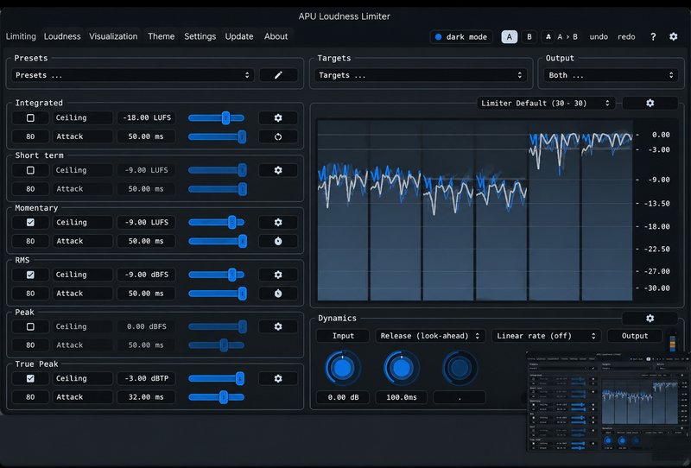Open Release (look-ahead) dropdown
This screenshot has width=691, height=468.
point(430,336)
